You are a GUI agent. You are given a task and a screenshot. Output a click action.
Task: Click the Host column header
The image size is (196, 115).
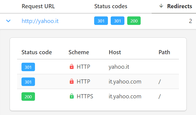point(115,52)
